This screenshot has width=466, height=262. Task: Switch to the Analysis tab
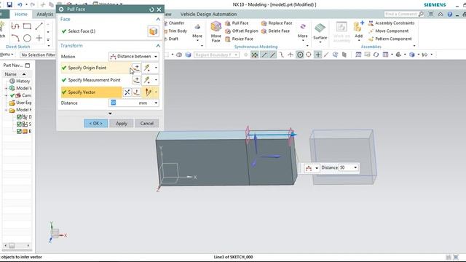tap(45, 15)
